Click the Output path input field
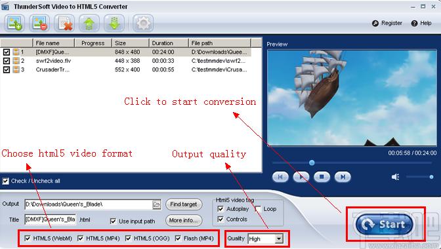The image size is (441, 249). point(89,204)
